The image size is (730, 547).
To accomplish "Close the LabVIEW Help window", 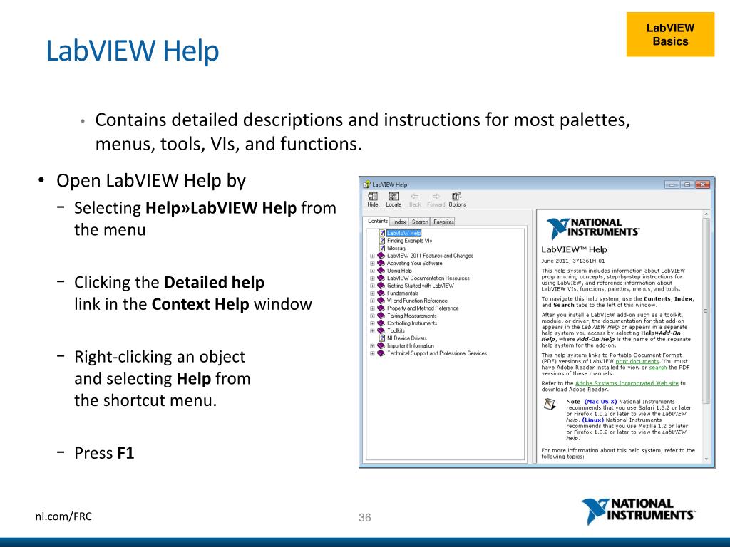I will [x=702, y=184].
